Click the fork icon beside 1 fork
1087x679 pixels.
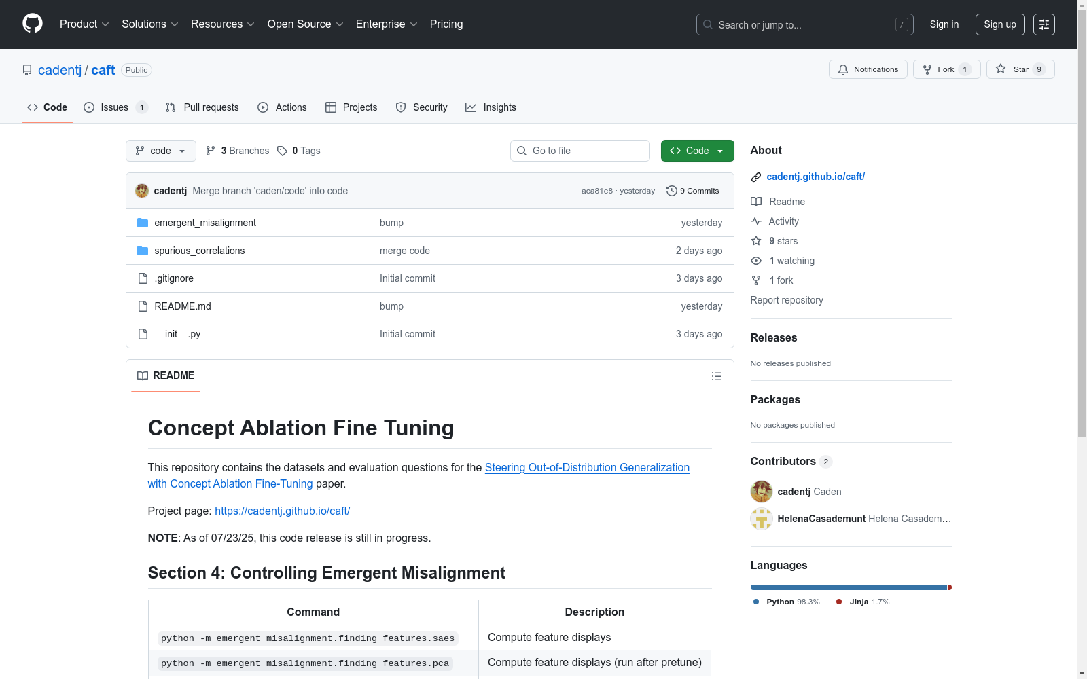756,280
